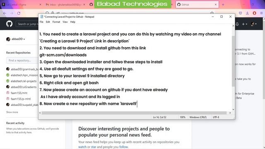Click Notepad scroll up arrow
Screen dimensions: 265x149
(x=233, y=26)
